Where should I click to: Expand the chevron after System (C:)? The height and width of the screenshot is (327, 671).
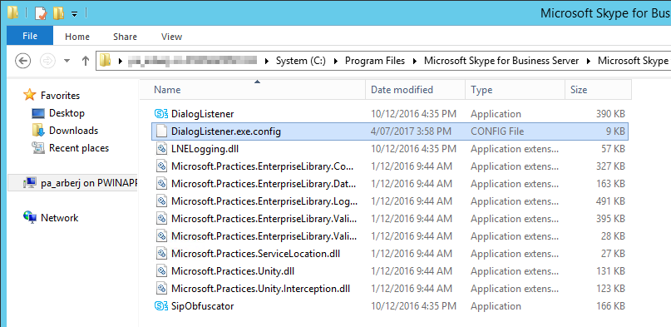pyautogui.click(x=336, y=61)
